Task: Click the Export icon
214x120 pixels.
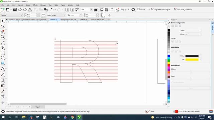Action: 72,10
